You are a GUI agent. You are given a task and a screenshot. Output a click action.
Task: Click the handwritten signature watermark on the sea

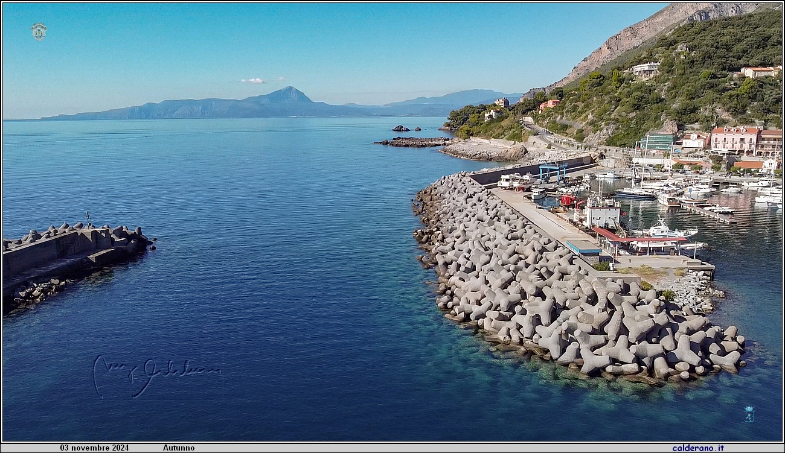coord(157,375)
